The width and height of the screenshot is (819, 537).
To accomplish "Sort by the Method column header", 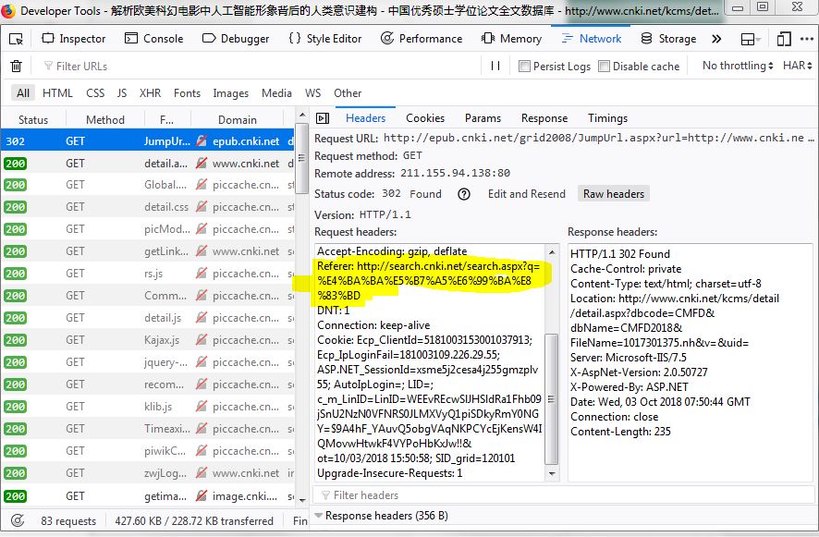I will pyautogui.click(x=105, y=119).
